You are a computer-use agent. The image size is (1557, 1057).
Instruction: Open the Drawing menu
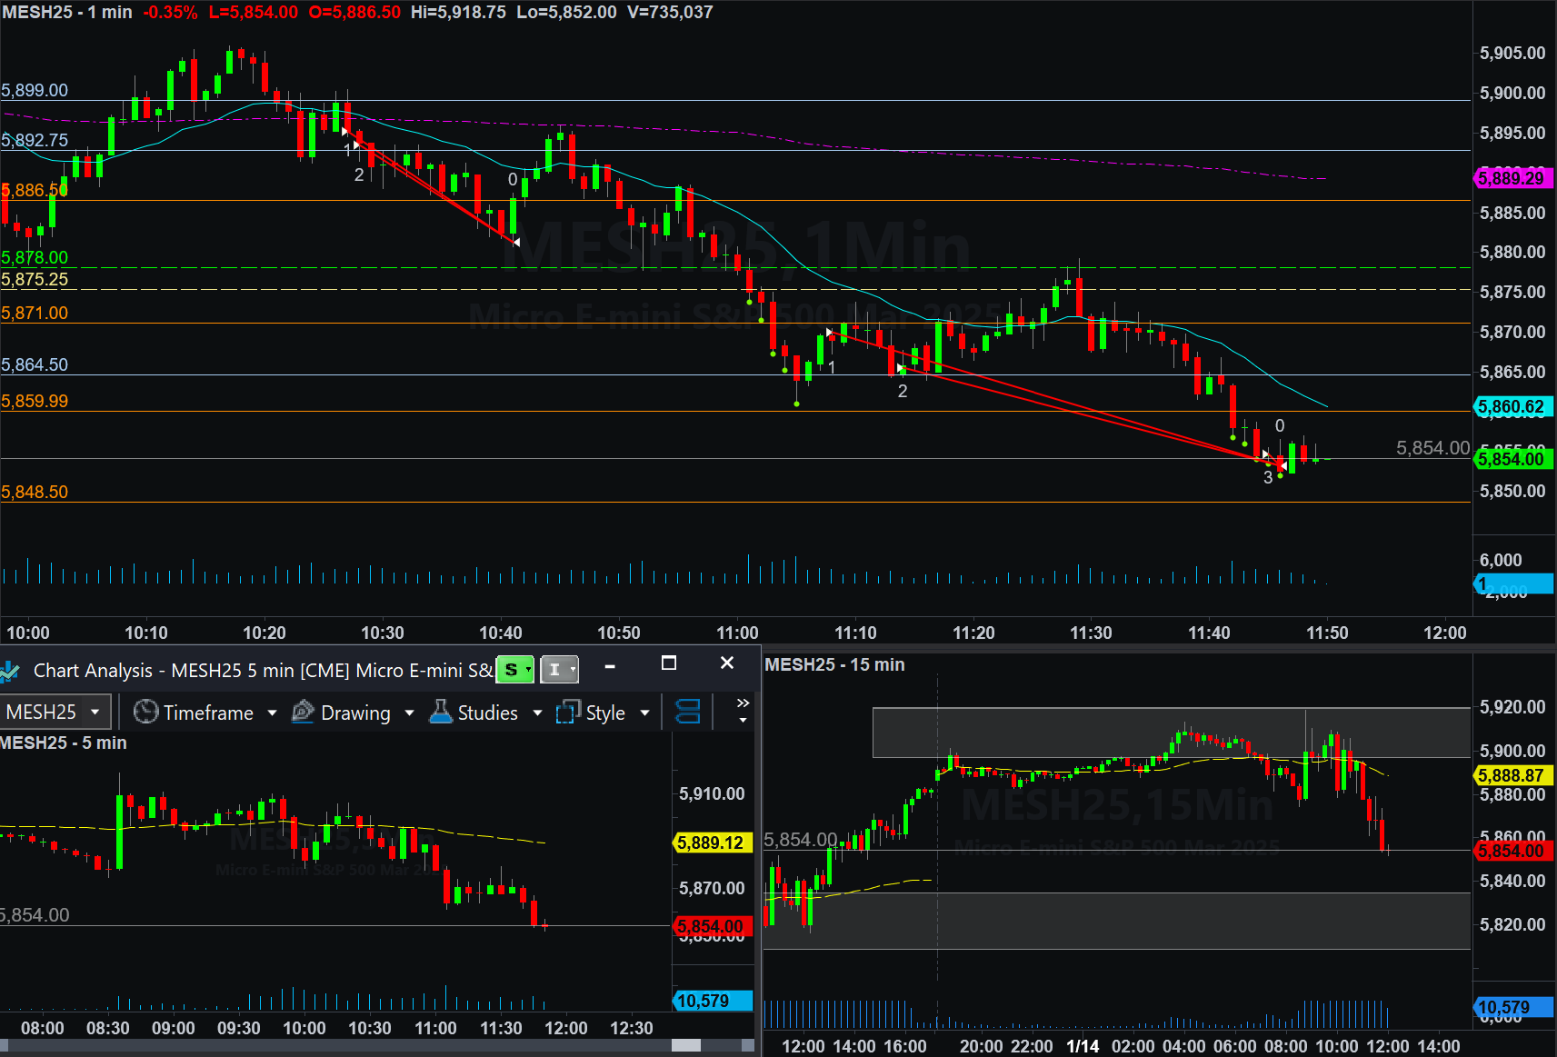(x=355, y=713)
